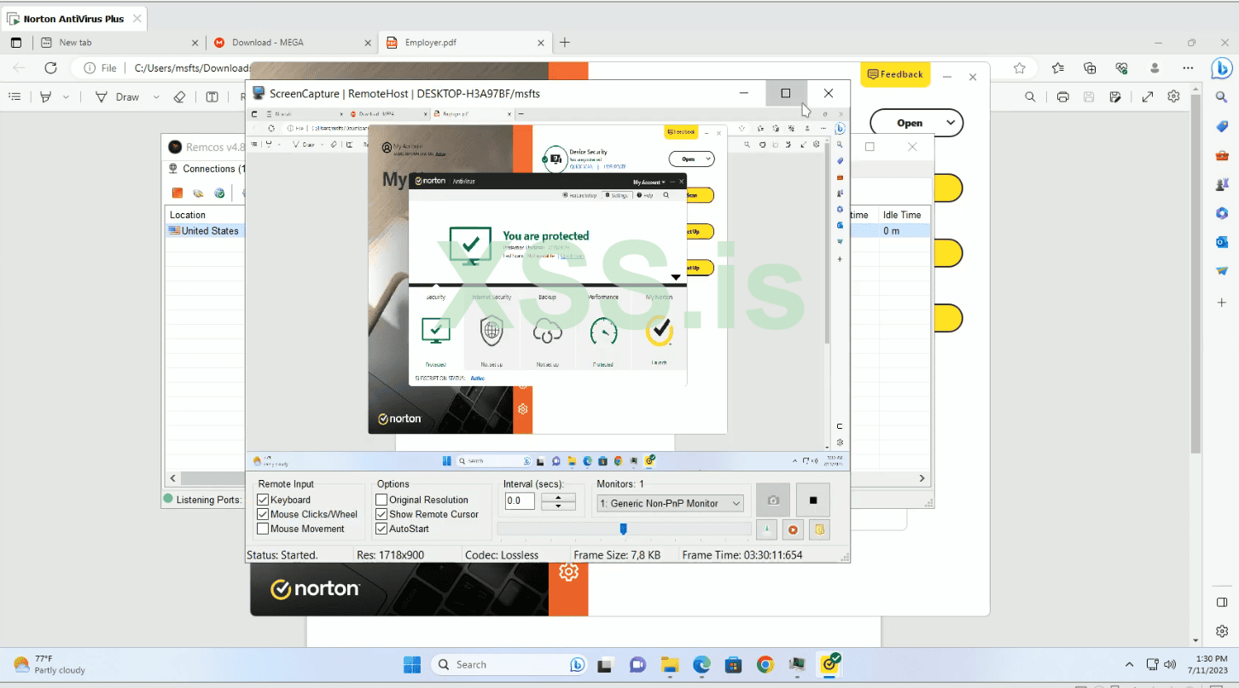1239x688 pixels.
Task: Toggle Show Remote Cursor checkbox
Action: point(381,515)
